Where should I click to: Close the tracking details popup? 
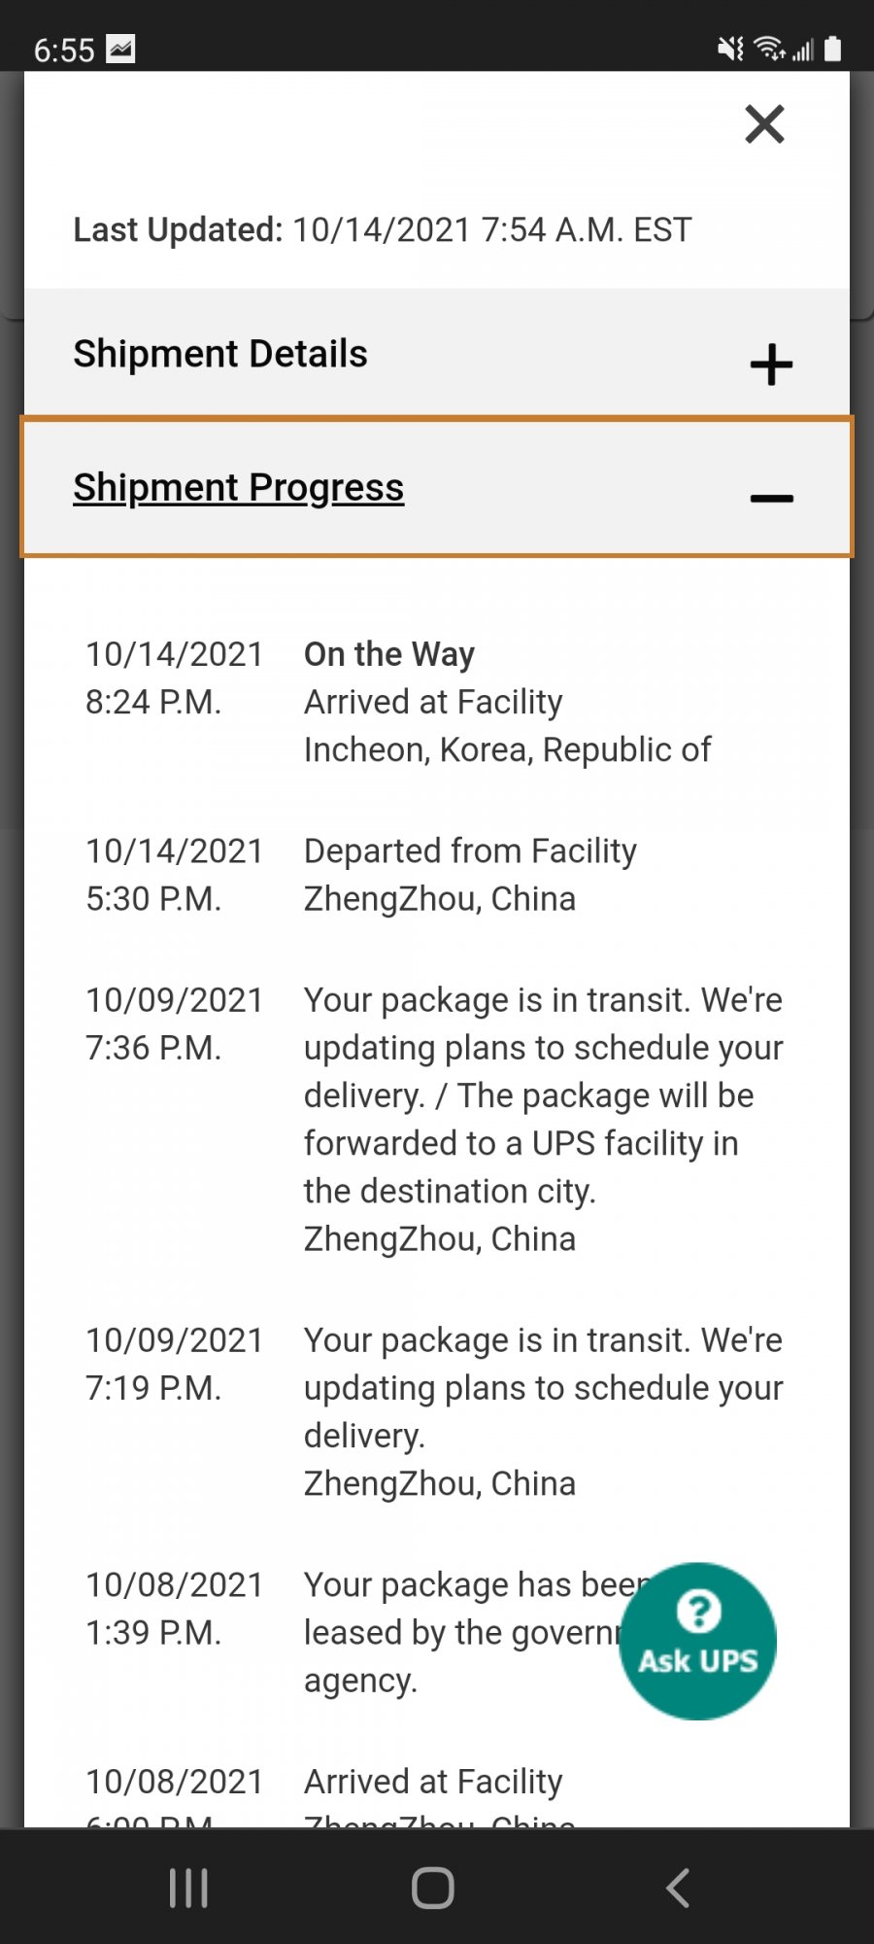click(764, 124)
